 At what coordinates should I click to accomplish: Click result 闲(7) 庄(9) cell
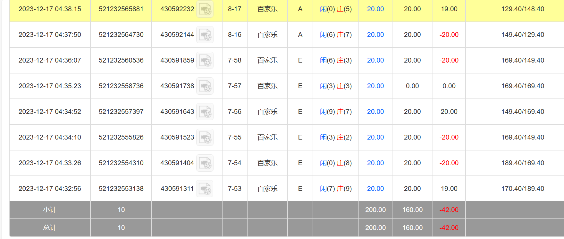[x=336, y=189]
